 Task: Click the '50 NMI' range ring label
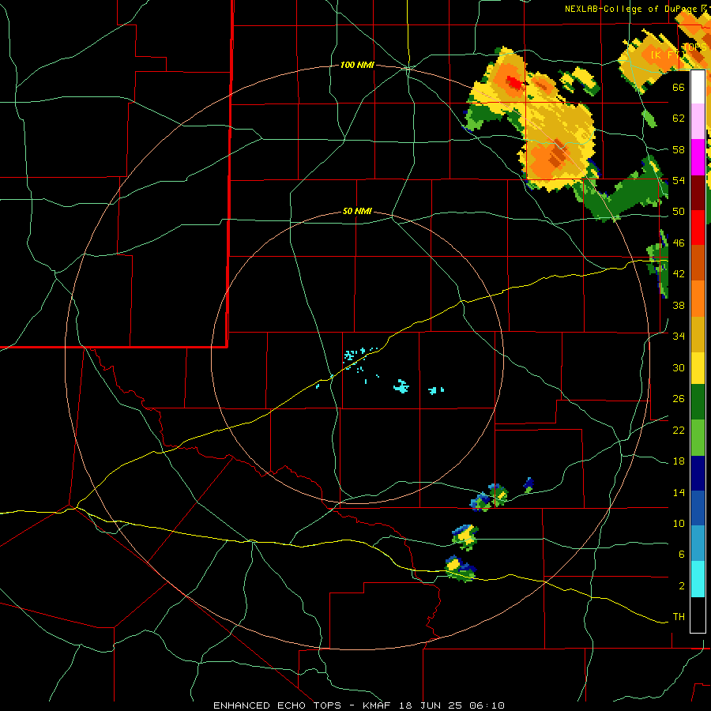coord(357,211)
